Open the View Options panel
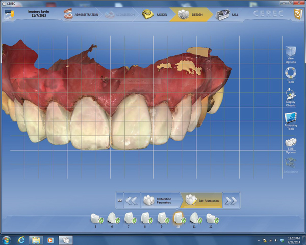306x245 pixels. click(290, 54)
